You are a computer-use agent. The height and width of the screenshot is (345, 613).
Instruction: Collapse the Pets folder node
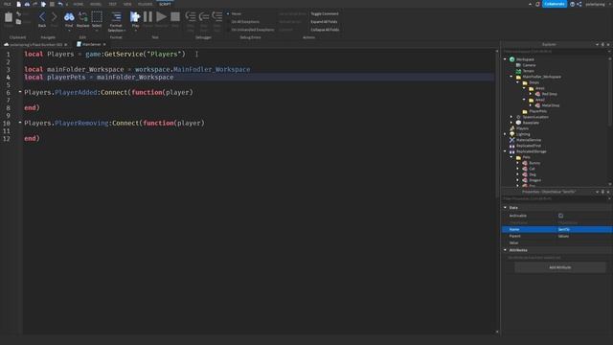tap(511, 157)
